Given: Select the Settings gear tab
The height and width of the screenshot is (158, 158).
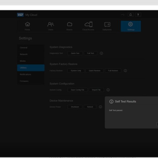Looking at the screenshot, I should (x=131, y=26).
